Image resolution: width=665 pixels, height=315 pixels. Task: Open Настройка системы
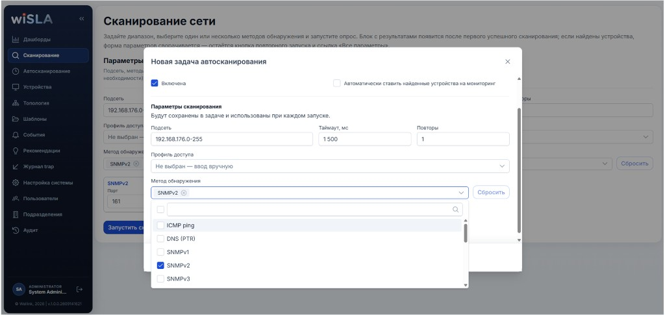click(48, 183)
